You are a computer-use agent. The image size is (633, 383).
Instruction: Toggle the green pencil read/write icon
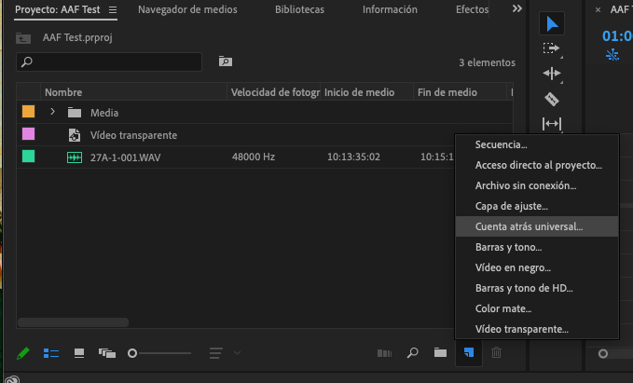point(23,353)
